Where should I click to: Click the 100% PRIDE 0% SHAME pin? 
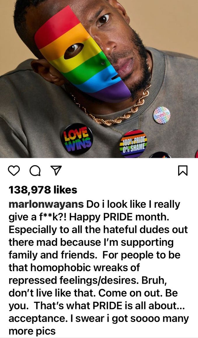[x=134, y=144]
